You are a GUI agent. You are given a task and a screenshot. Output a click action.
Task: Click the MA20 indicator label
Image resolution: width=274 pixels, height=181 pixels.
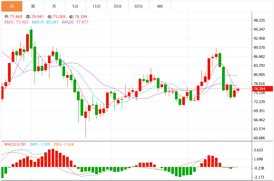(x=75, y=22)
